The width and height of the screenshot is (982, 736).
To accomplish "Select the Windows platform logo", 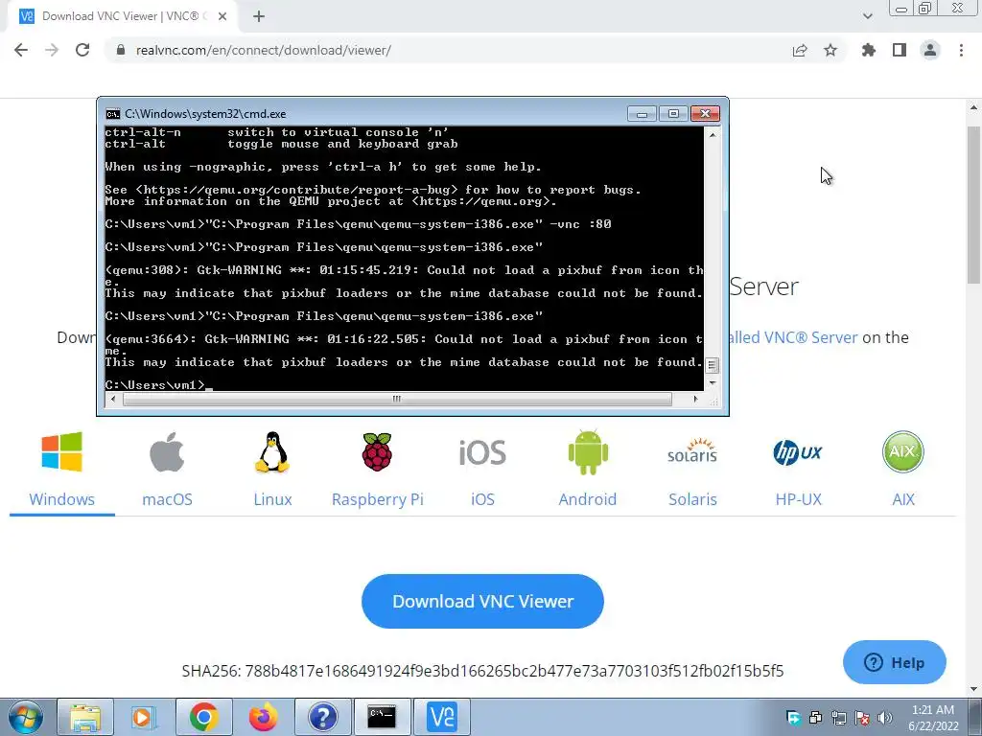I will (x=62, y=451).
